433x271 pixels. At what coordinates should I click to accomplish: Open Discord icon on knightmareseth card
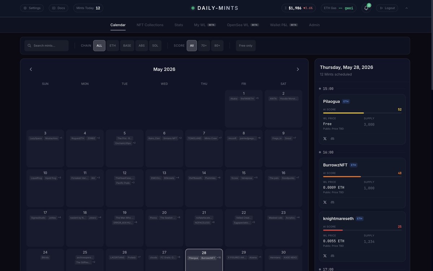point(332,255)
